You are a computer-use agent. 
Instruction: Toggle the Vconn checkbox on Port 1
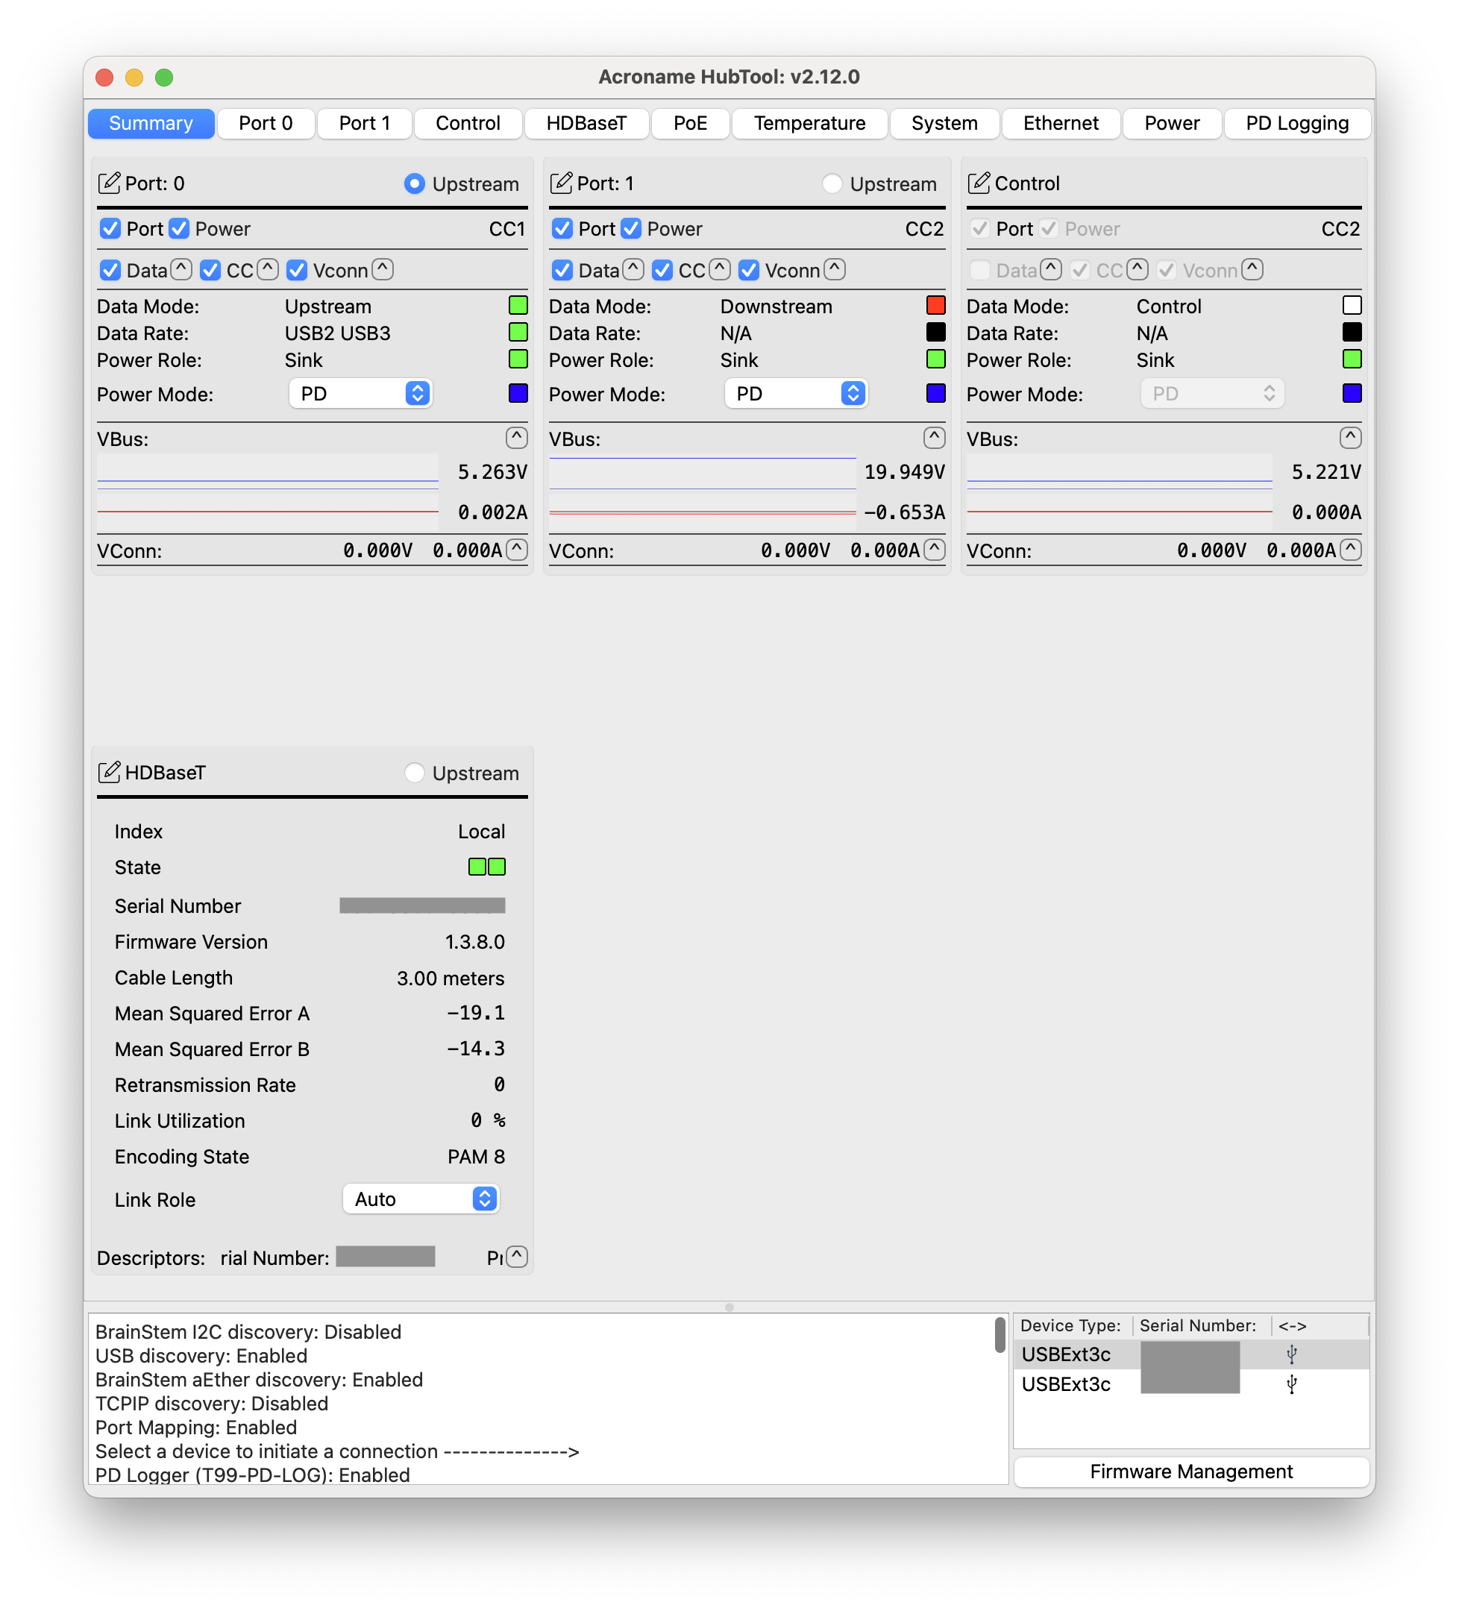pos(748,271)
